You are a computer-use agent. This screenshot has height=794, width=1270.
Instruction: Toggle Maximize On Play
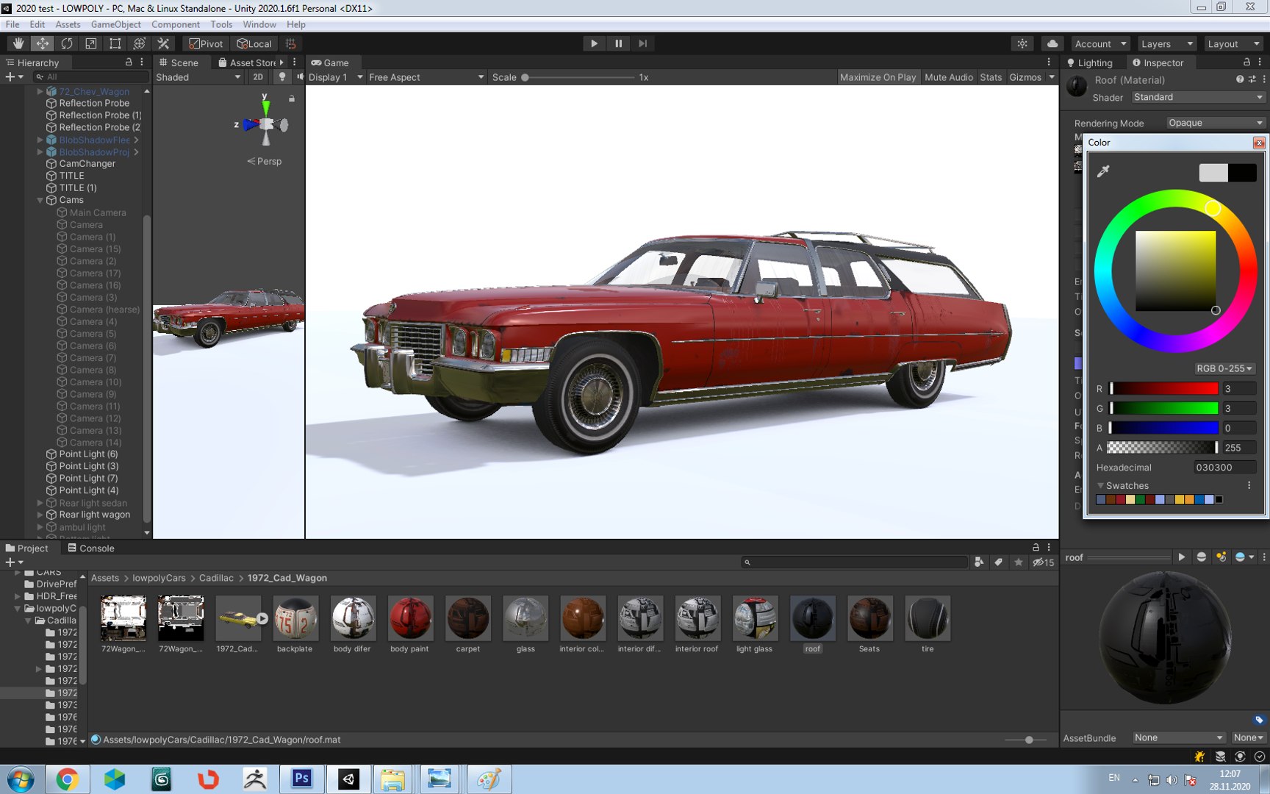(878, 77)
